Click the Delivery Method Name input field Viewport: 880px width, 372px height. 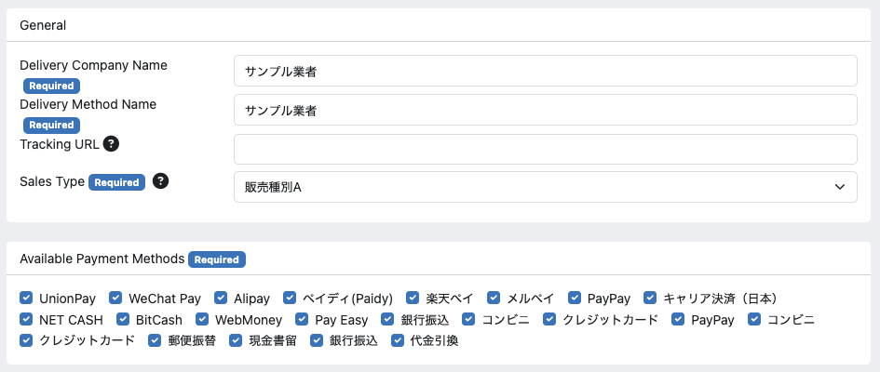[x=545, y=110]
